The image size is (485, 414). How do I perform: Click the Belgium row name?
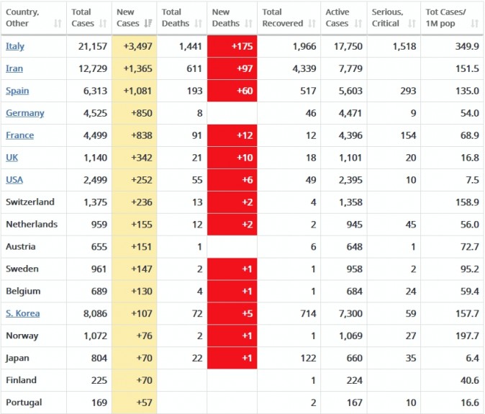click(23, 291)
